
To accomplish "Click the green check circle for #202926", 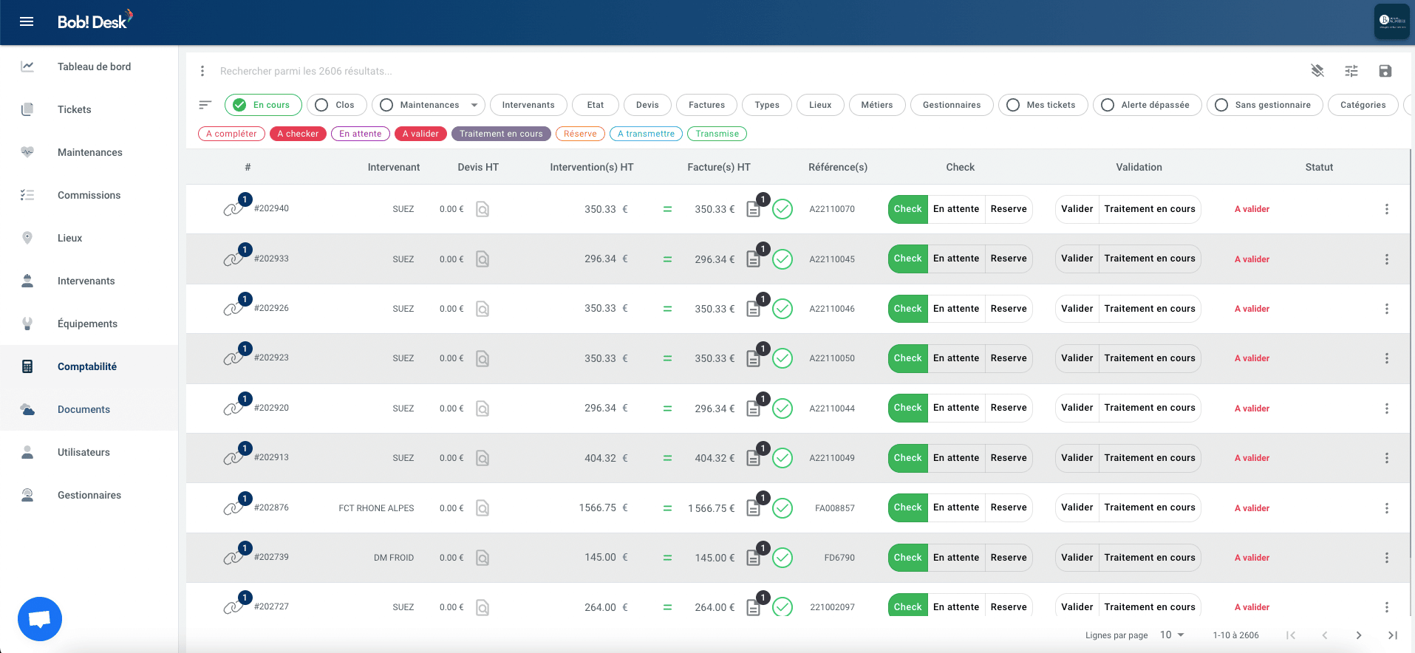I will [x=782, y=309].
